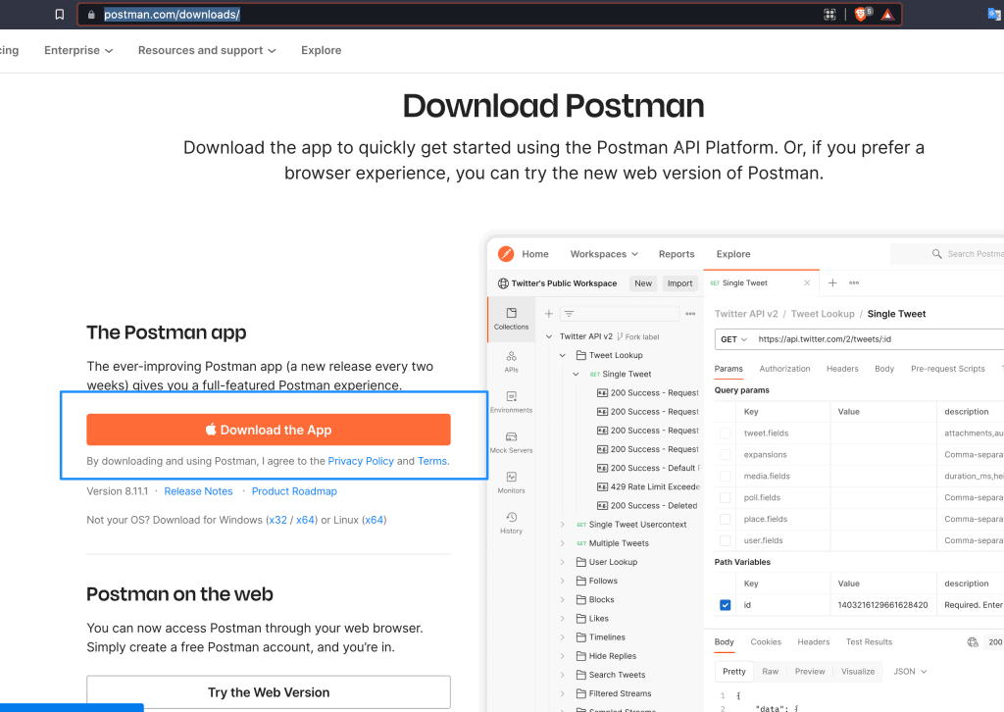Download Windows x64 version link
Image resolution: width=1004 pixels, height=712 pixels.
point(305,520)
